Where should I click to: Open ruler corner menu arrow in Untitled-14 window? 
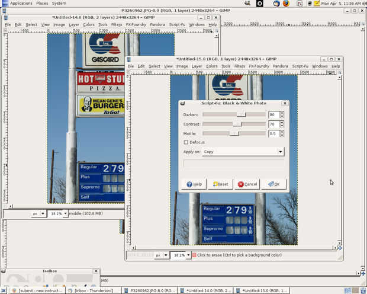click(5, 30)
